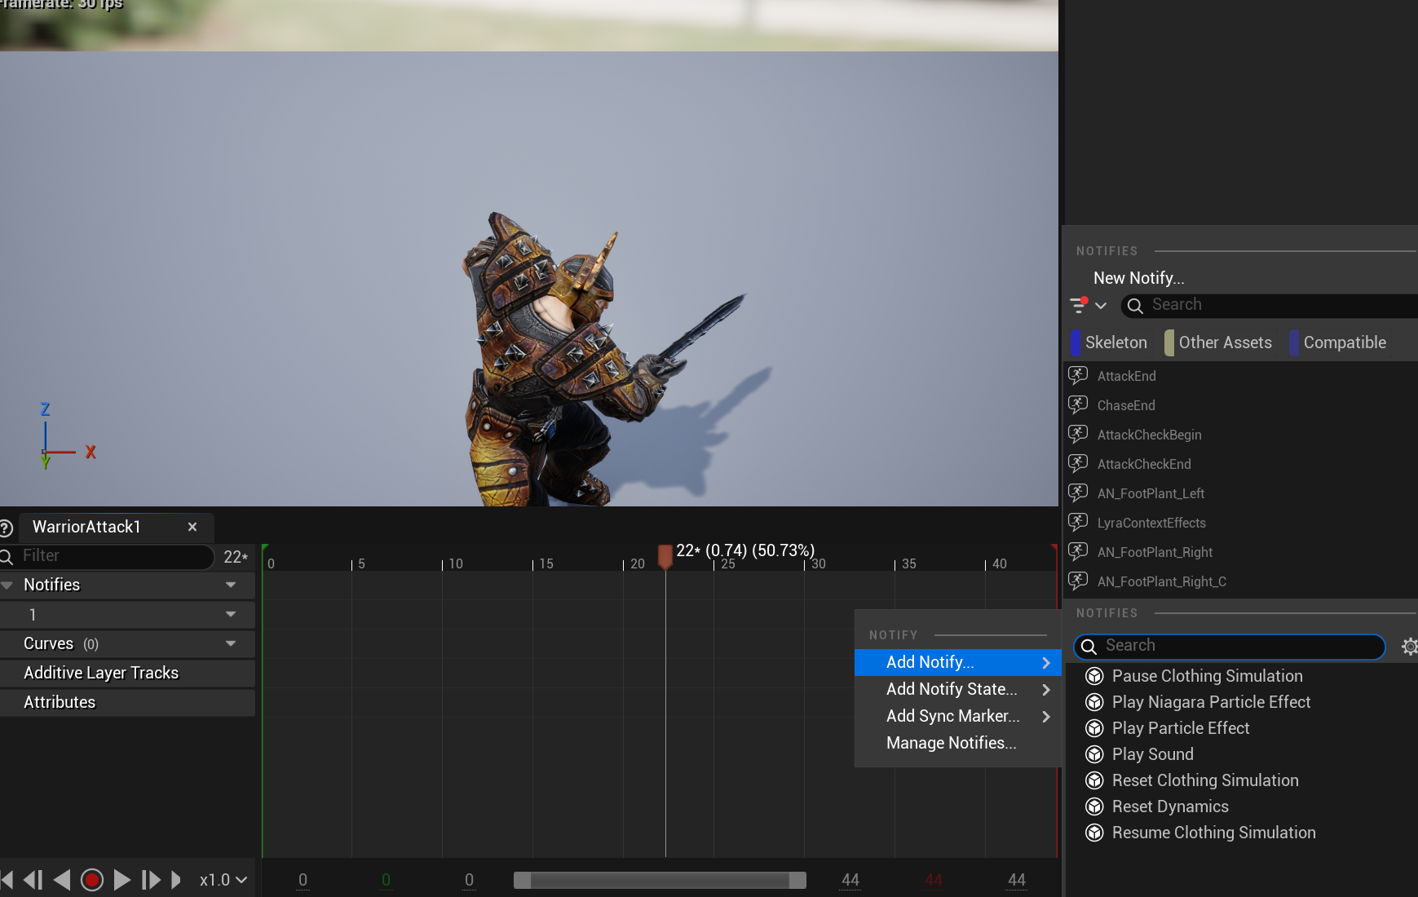Screen dimensions: 1418x897
Task: Open the Curves track dropdown arrow
Action: coord(231,643)
